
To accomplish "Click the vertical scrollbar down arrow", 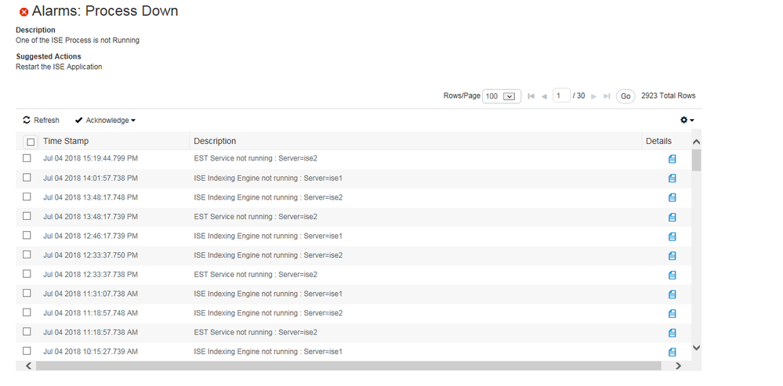I will pyautogui.click(x=697, y=348).
